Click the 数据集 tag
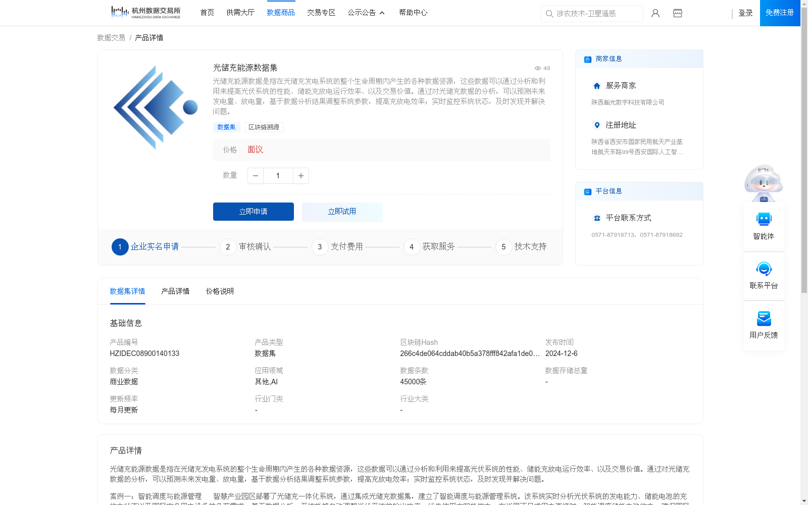 pos(226,127)
